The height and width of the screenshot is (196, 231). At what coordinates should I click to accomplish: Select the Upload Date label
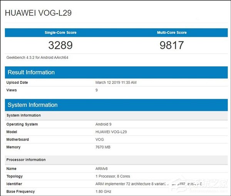coord(17,82)
